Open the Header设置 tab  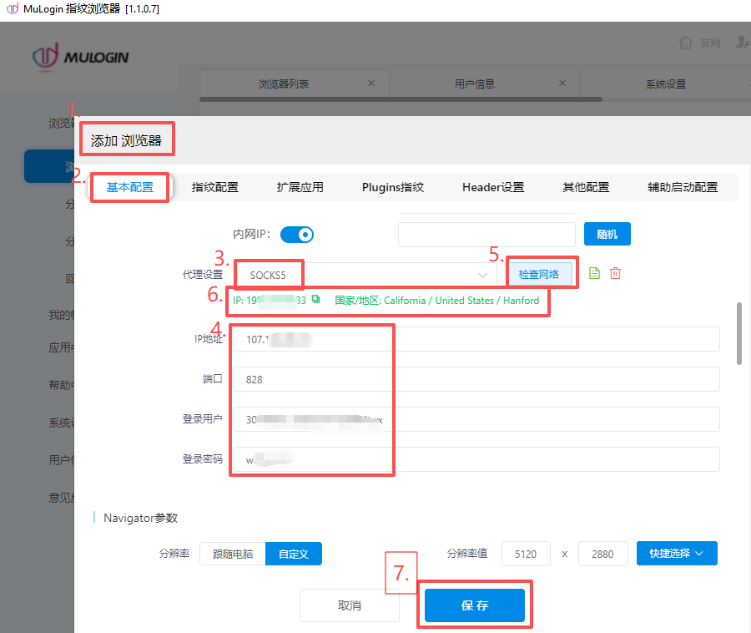493,187
